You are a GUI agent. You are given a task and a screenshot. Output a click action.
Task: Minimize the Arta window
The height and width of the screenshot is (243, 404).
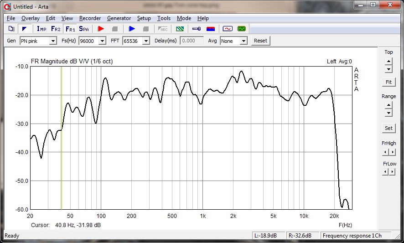(x=361, y=5)
